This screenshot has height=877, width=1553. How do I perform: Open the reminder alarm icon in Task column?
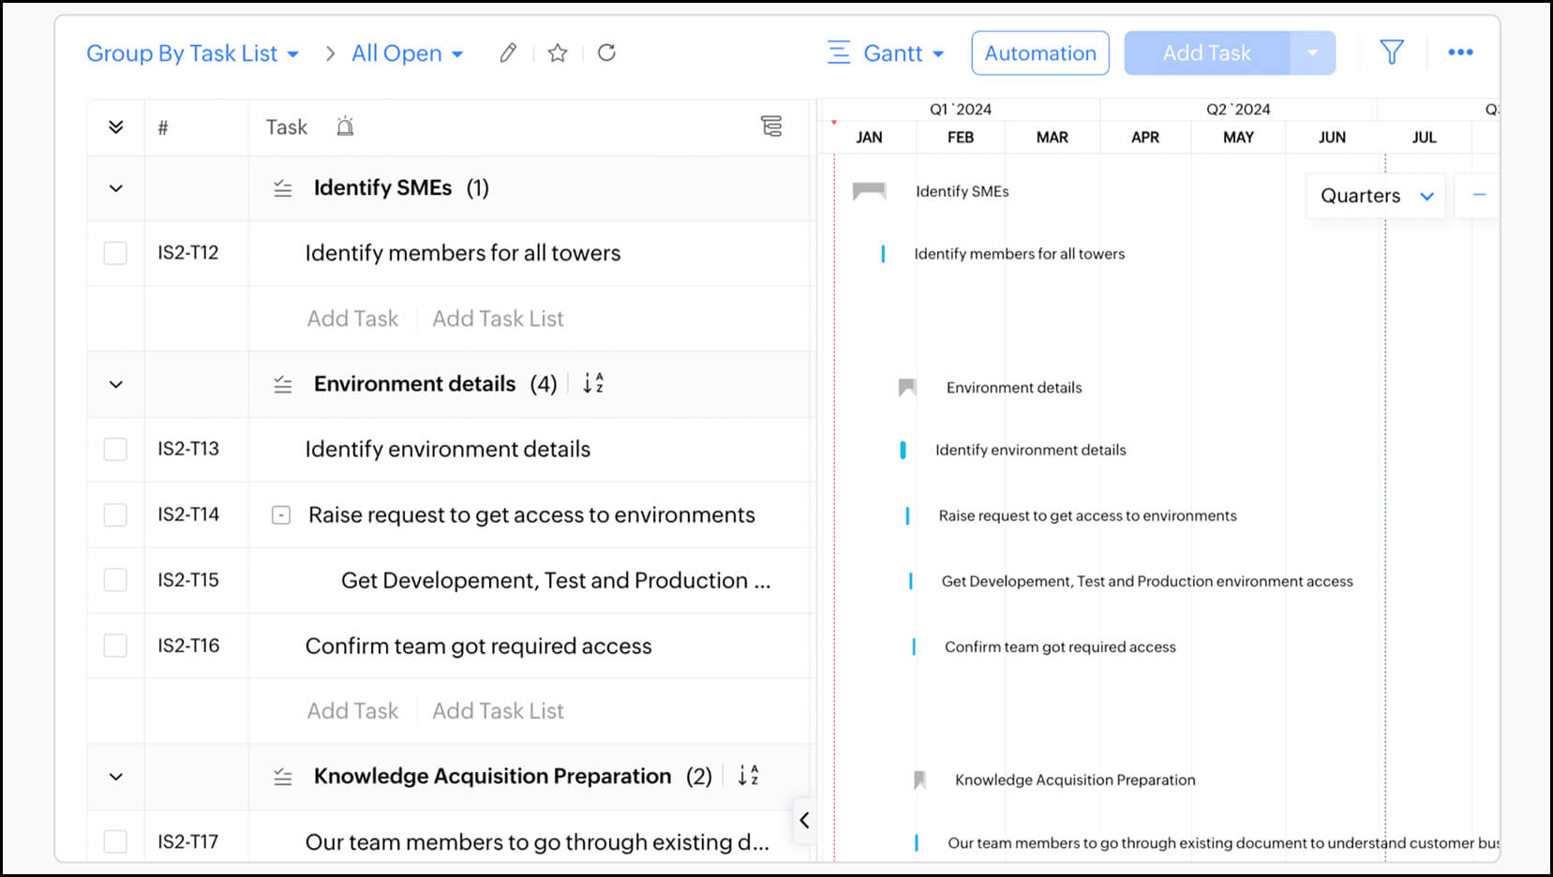pos(345,126)
